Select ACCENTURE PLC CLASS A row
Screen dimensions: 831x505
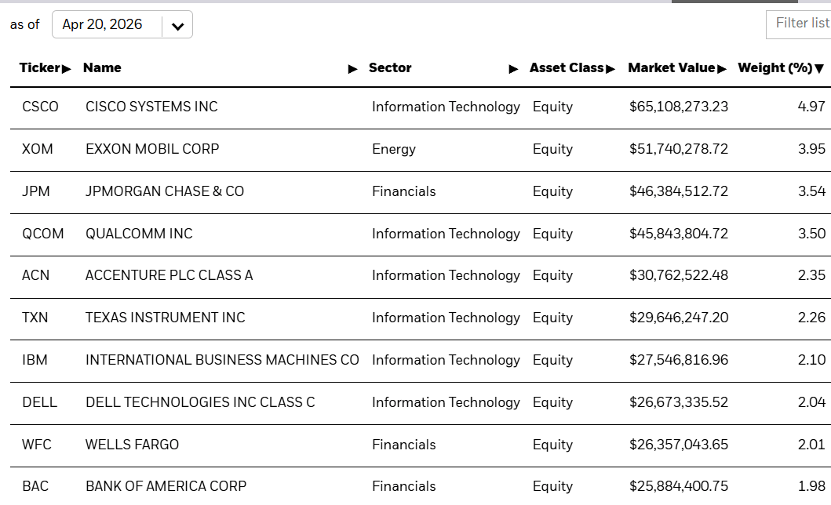pos(169,275)
